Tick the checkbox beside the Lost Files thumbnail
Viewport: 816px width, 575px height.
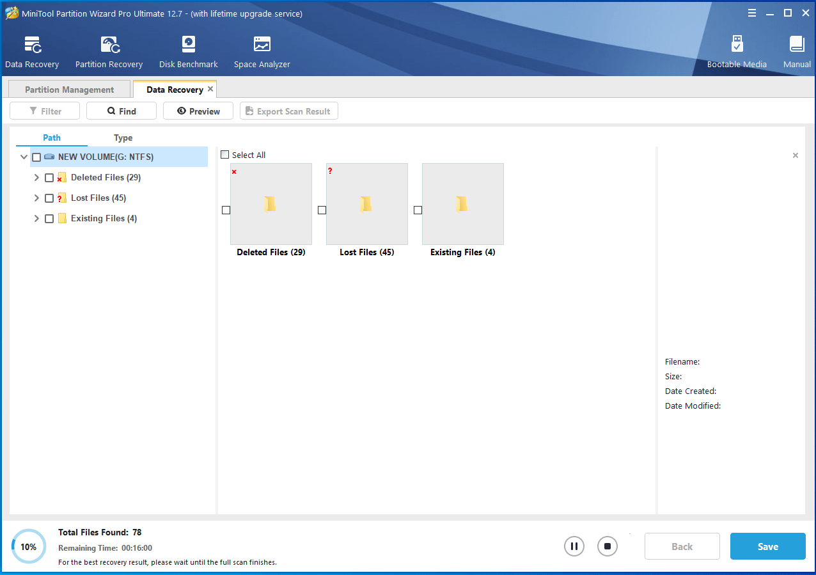tap(322, 210)
